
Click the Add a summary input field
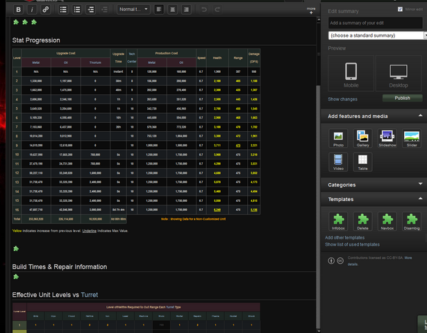(376, 23)
